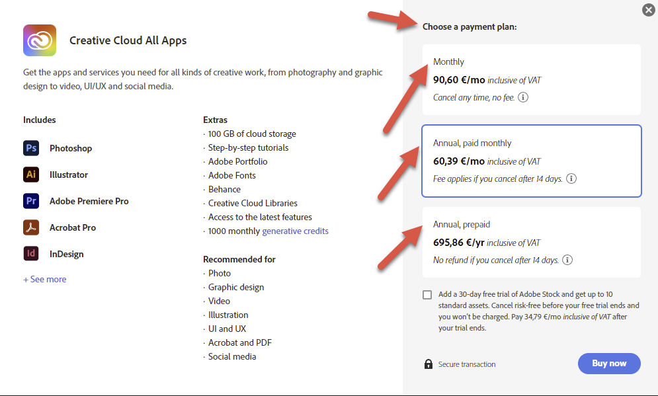Click the Creative Cloud All Apps logo
Screen dimensions: 658x396
40,40
